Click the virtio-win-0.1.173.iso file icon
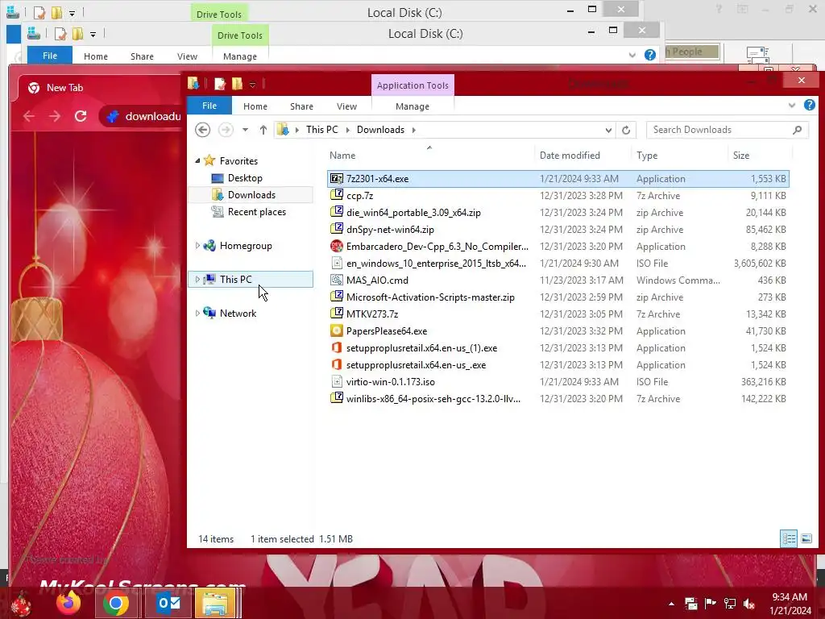This screenshot has height=619, width=825. pos(336,381)
